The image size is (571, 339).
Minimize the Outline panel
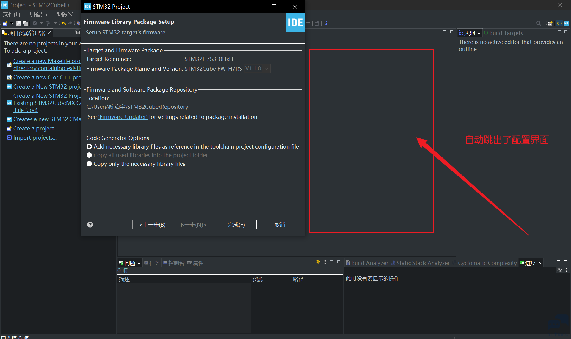point(559,31)
